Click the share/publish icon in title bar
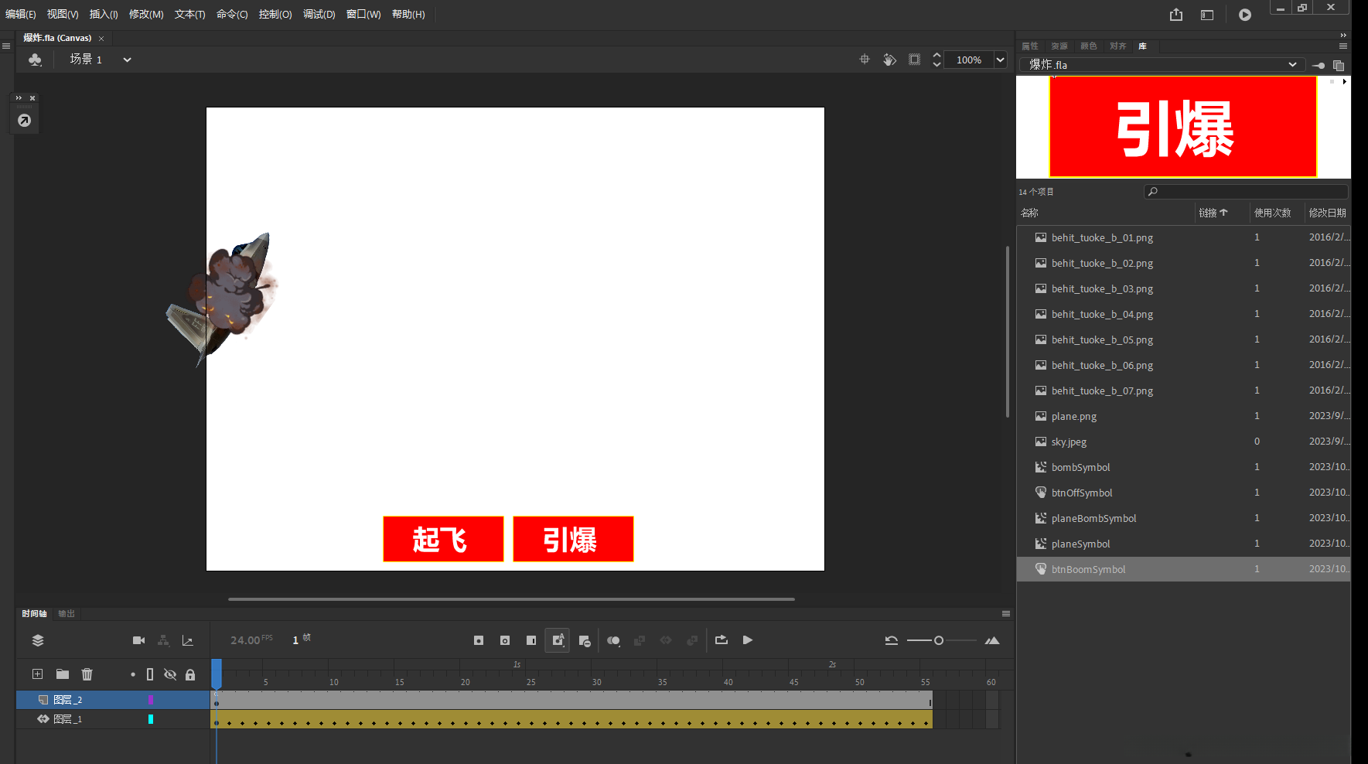The width and height of the screenshot is (1368, 764). click(x=1175, y=15)
